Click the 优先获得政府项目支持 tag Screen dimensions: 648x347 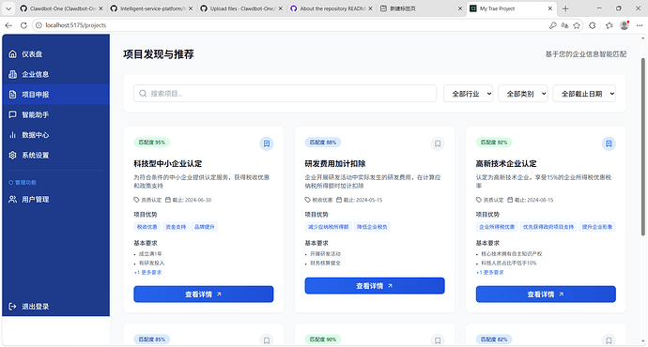point(548,227)
